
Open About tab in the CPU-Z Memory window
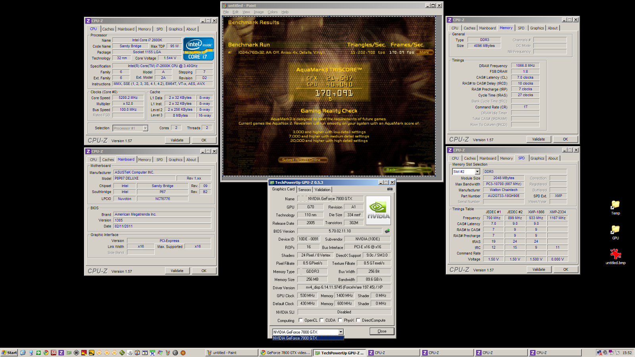point(552,28)
